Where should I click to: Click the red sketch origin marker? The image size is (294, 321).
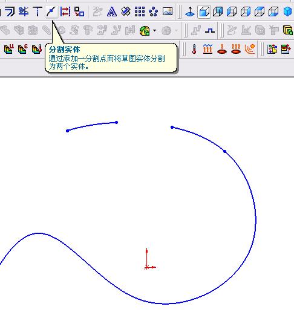tap(146, 267)
